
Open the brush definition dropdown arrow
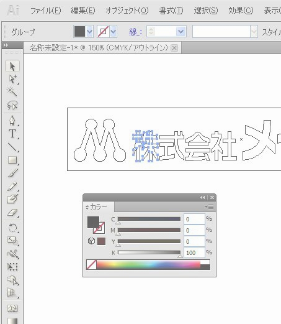click(x=254, y=32)
